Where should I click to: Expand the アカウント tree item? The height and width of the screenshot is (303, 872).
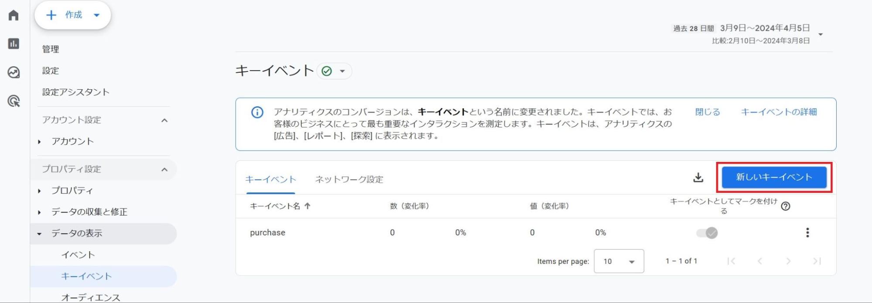coord(40,141)
